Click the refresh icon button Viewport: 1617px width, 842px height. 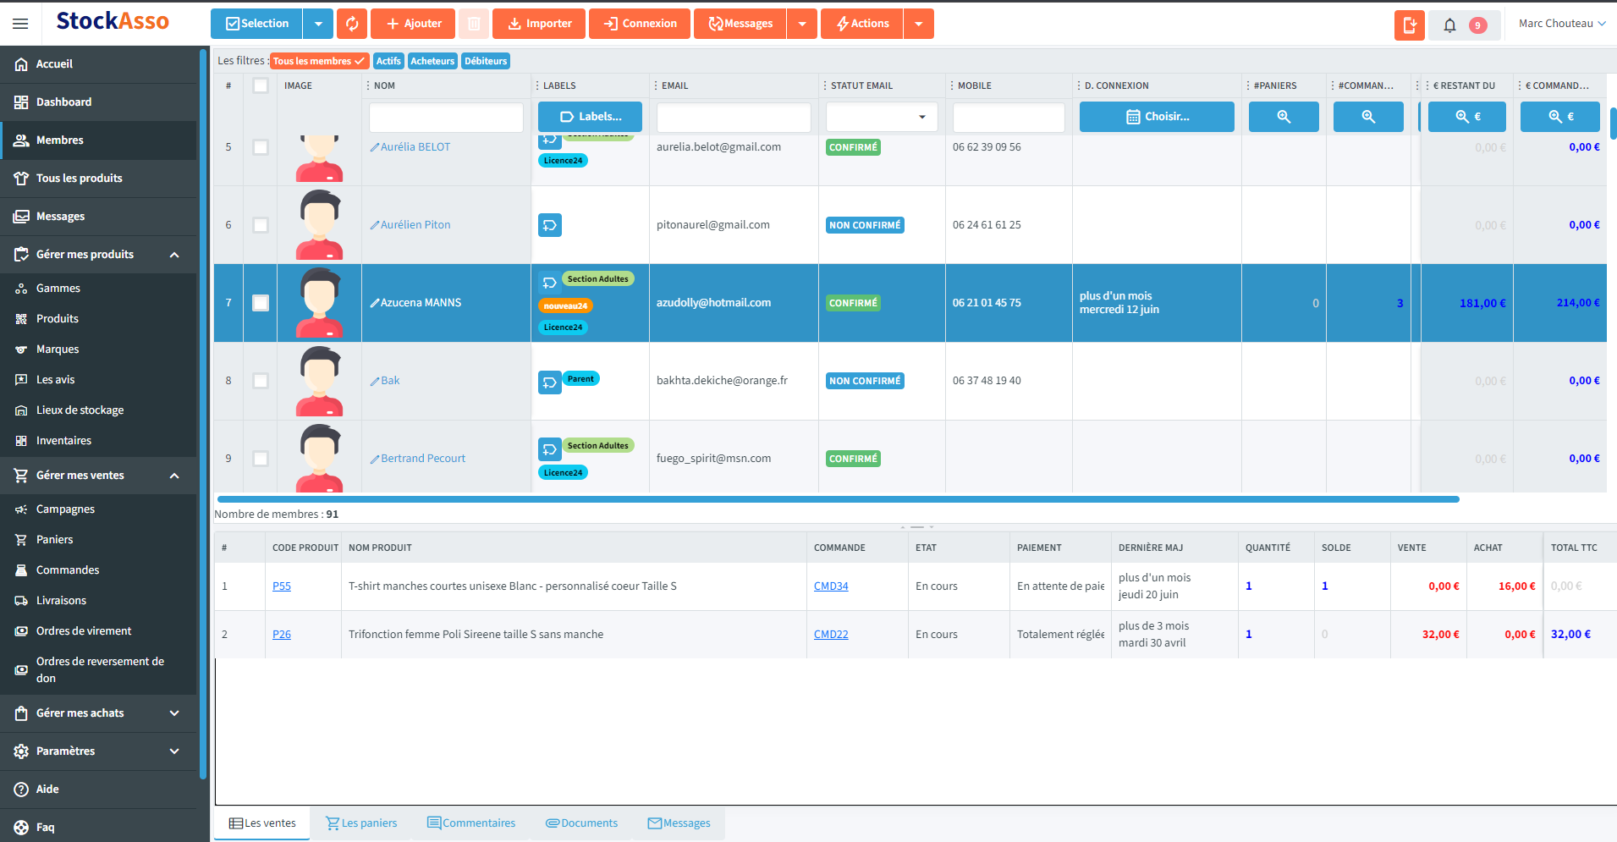click(x=352, y=24)
